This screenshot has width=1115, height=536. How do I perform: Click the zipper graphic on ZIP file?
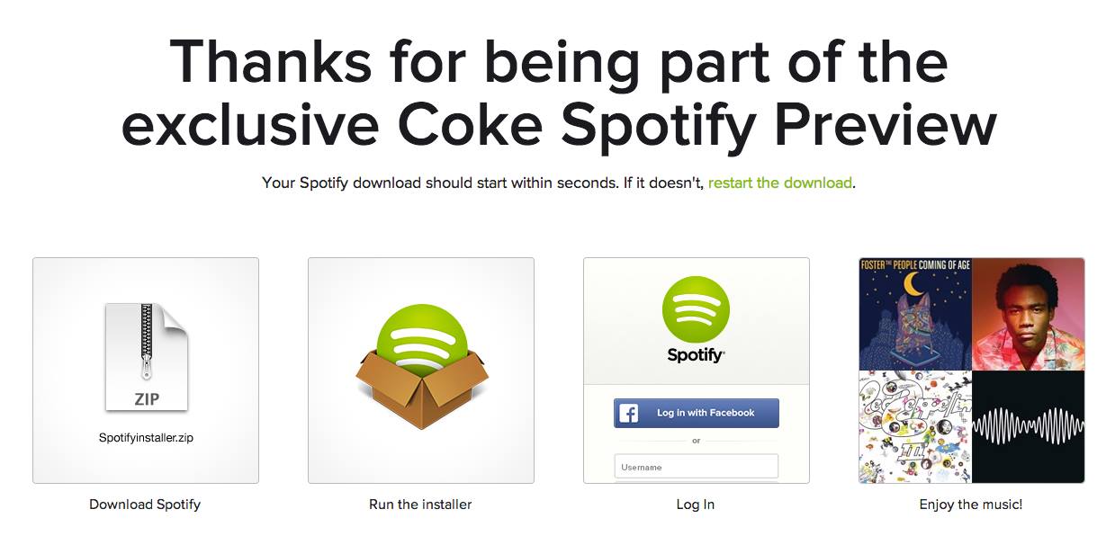click(x=145, y=340)
